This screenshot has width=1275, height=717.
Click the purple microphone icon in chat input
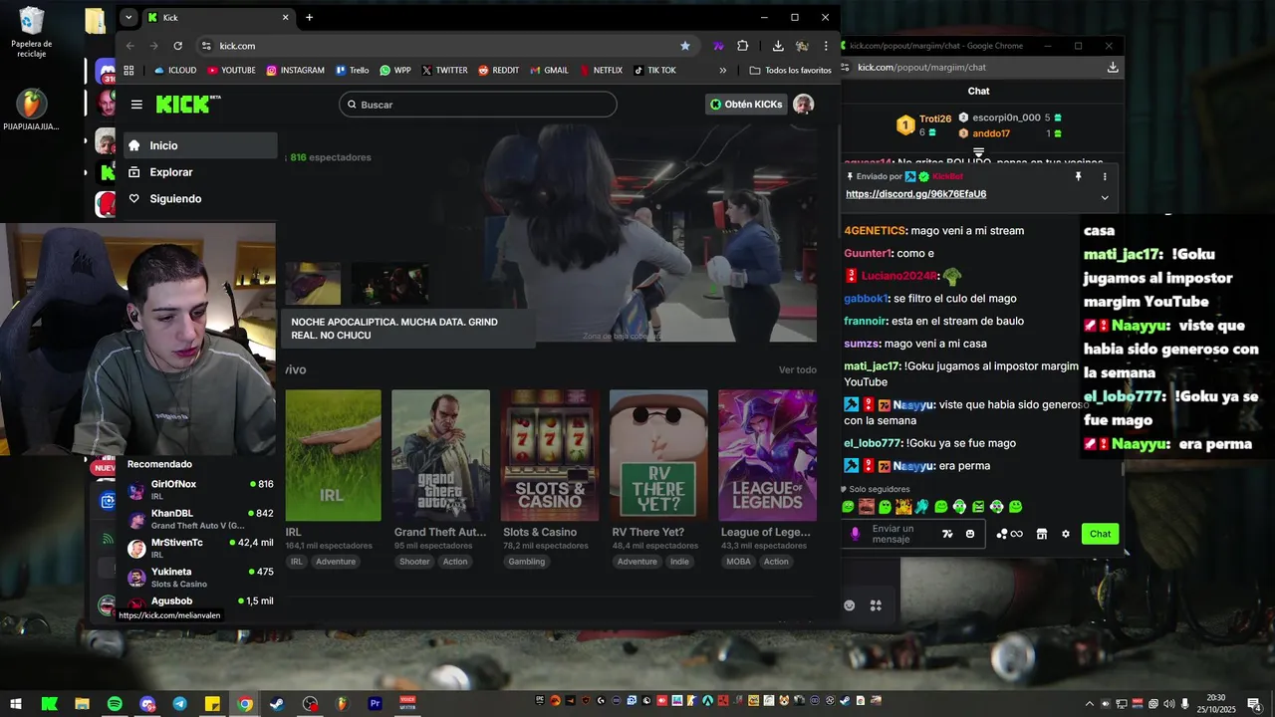point(855,534)
